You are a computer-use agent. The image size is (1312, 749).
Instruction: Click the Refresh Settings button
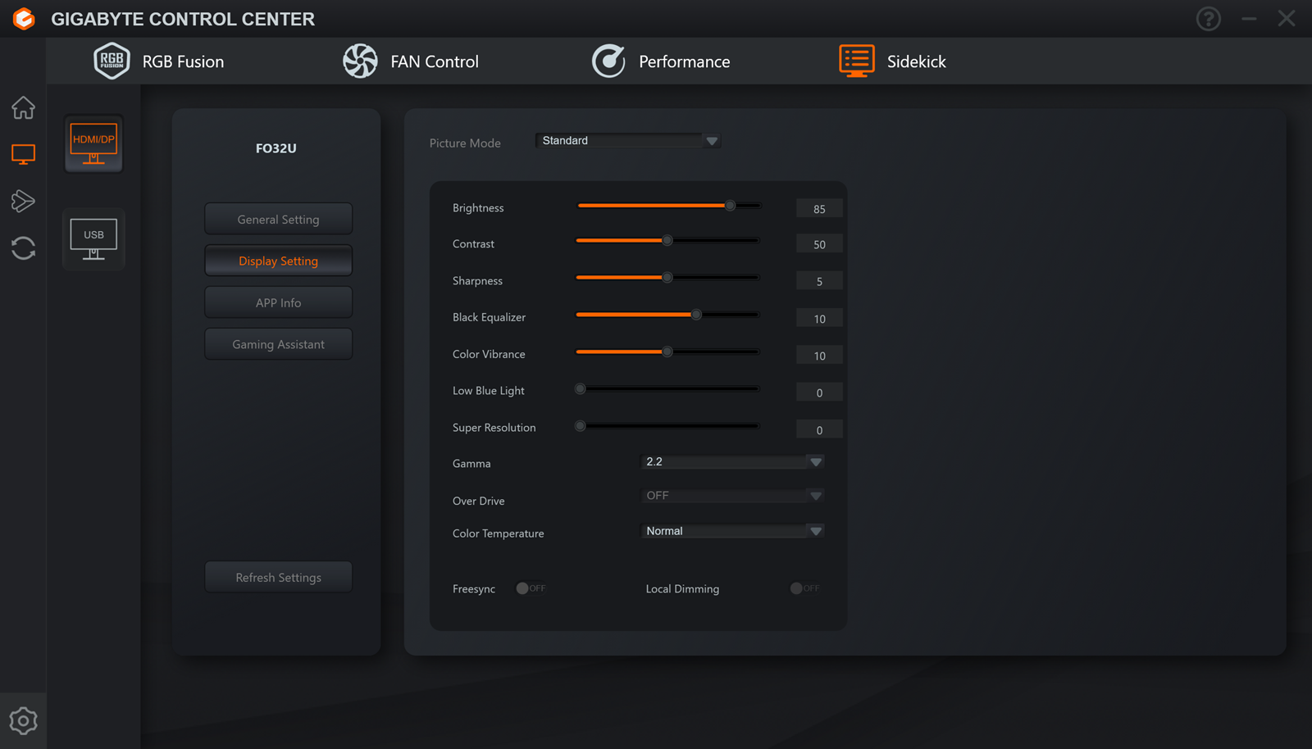[279, 577]
